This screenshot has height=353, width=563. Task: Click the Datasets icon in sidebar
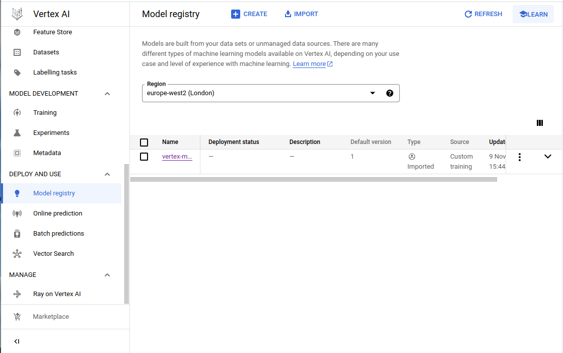point(17,52)
